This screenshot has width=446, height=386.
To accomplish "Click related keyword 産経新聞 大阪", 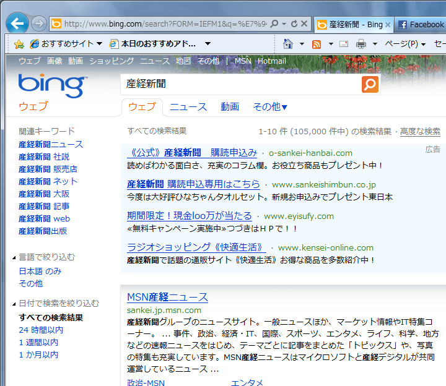I will point(44,194).
